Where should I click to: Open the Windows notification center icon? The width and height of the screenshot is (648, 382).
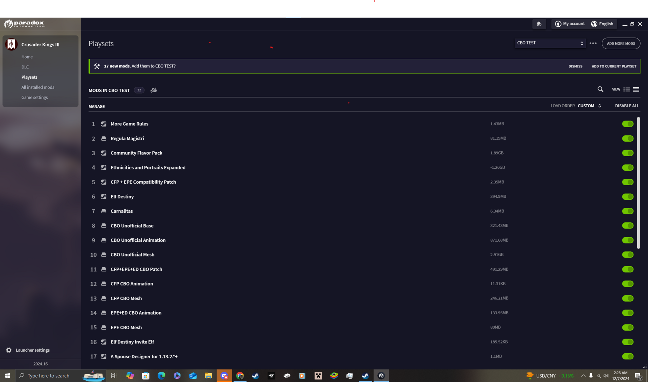[638, 376]
